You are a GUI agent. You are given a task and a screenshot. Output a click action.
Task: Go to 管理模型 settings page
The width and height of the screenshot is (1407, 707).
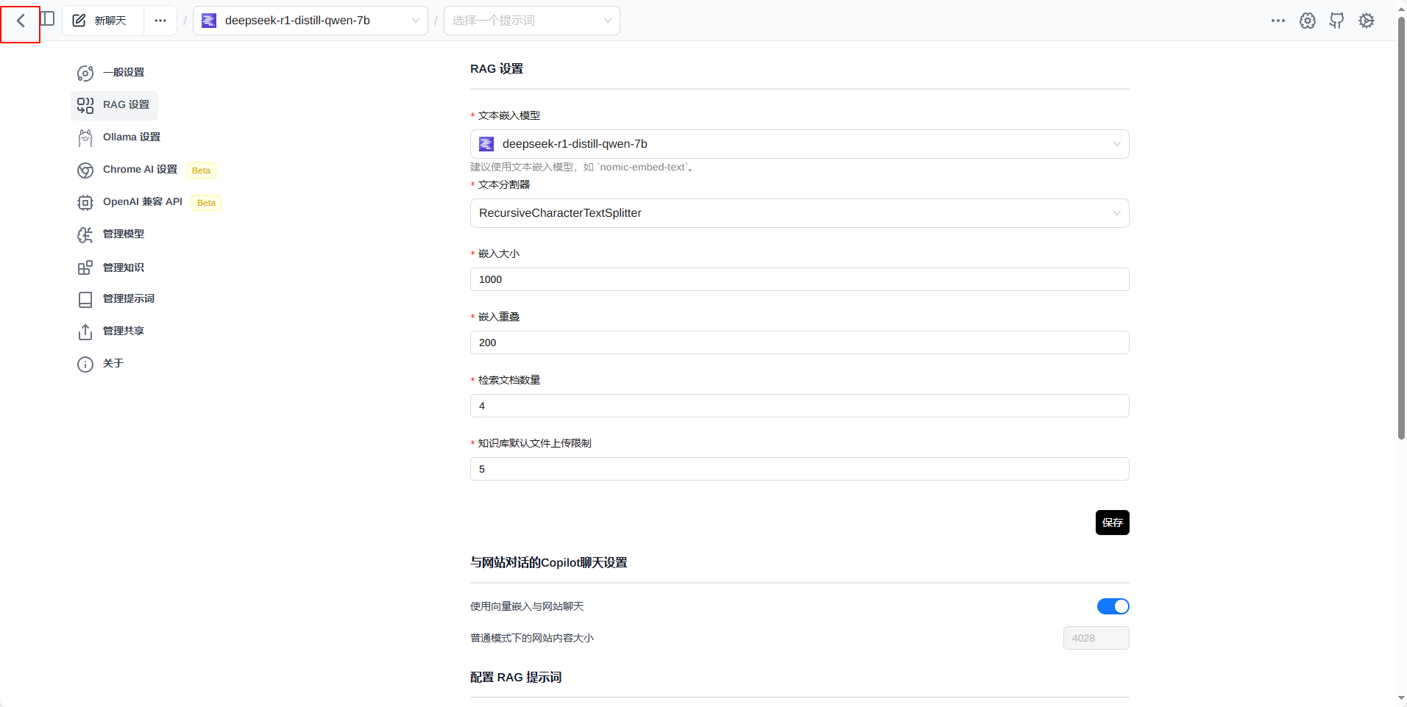pos(123,234)
